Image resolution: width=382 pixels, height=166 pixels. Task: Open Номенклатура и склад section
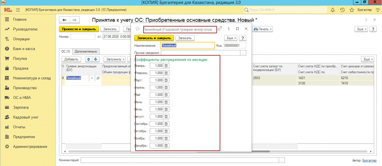click(32, 78)
